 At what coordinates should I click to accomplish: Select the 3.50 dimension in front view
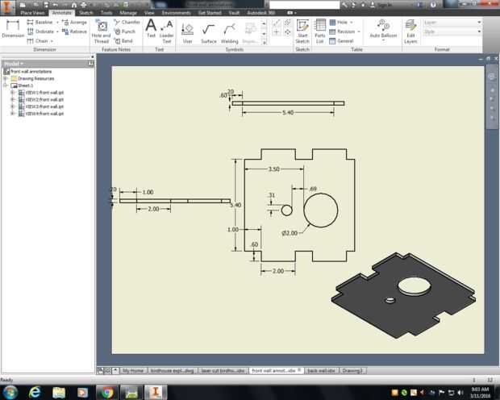point(274,169)
